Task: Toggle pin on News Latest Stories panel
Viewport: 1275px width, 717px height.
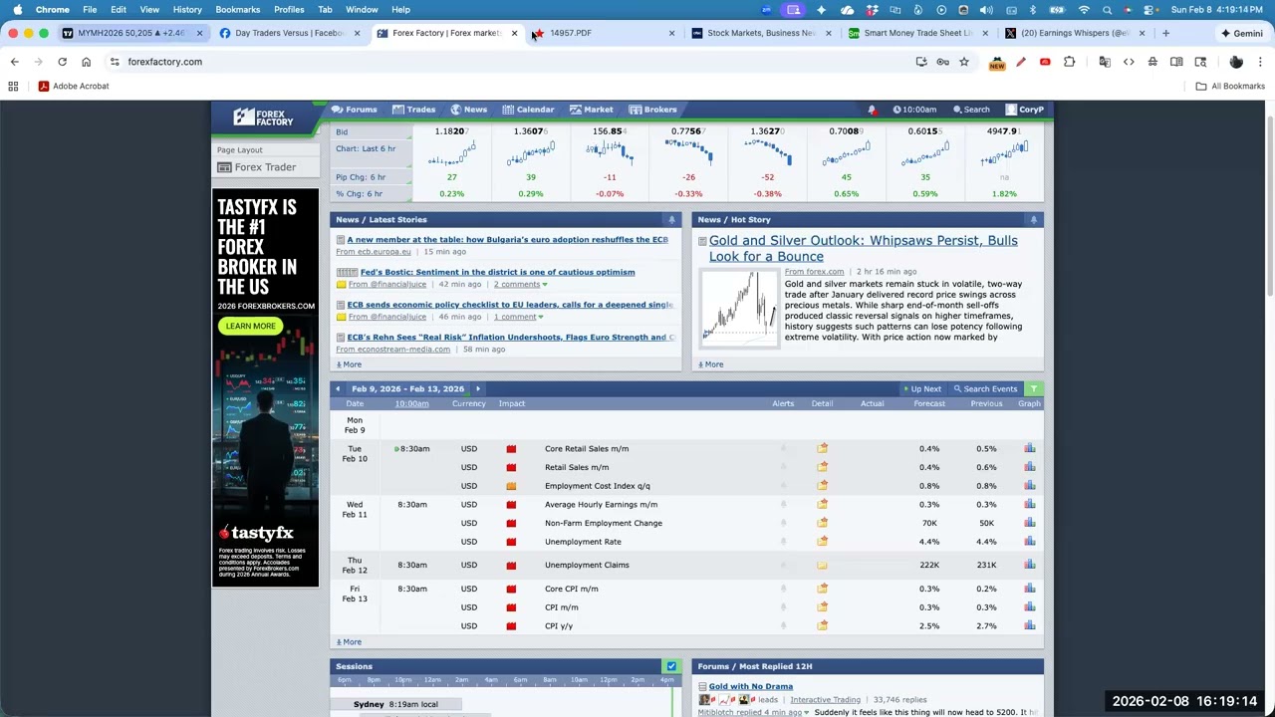Action: tap(671, 220)
